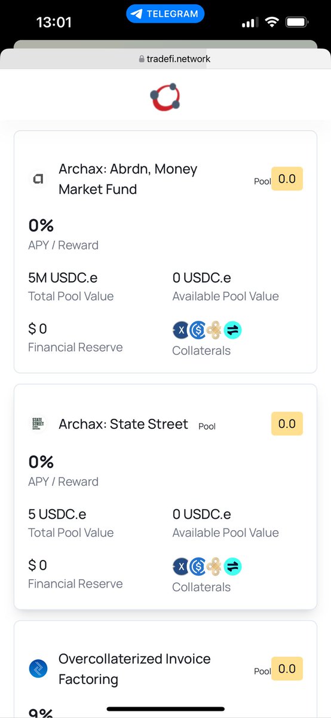Select the State Street pool logo

click(x=38, y=424)
